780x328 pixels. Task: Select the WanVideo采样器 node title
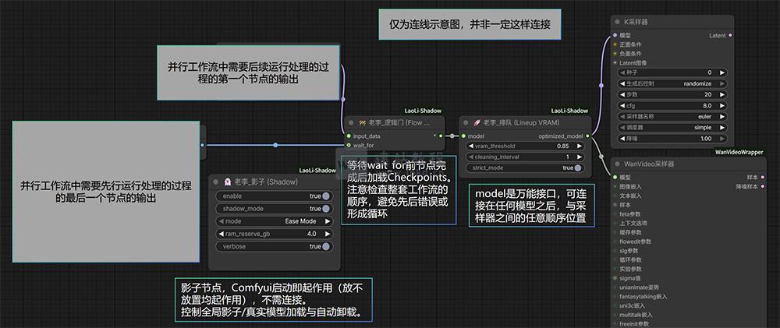tap(649, 164)
